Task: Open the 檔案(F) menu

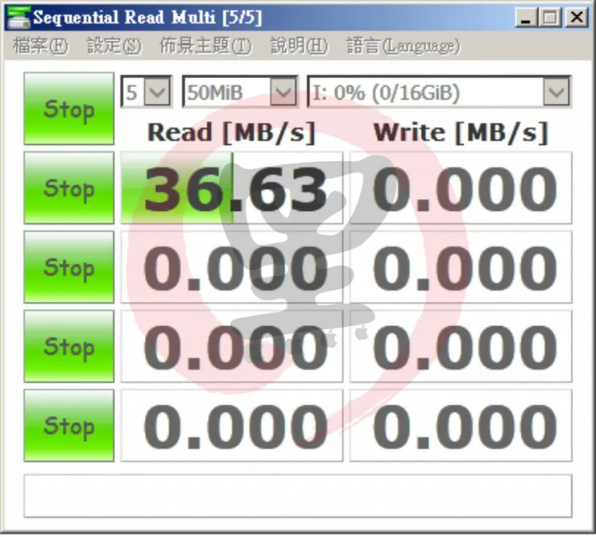Action: (40, 46)
